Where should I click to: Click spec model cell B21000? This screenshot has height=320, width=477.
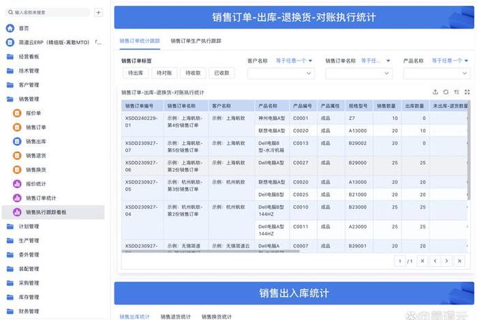358,195
